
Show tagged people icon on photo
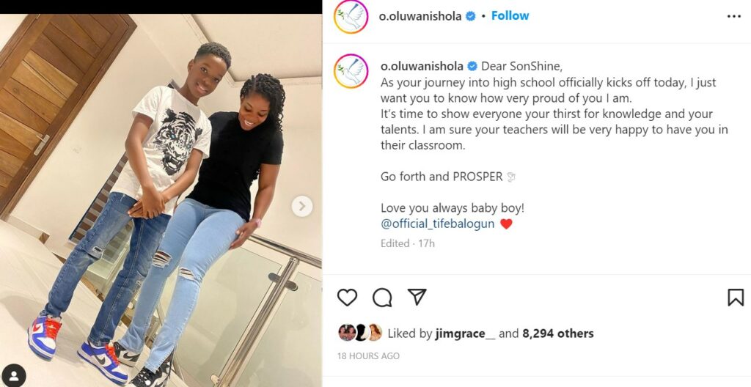(15, 374)
